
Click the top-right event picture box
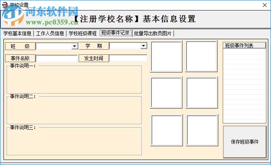[201, 56]
